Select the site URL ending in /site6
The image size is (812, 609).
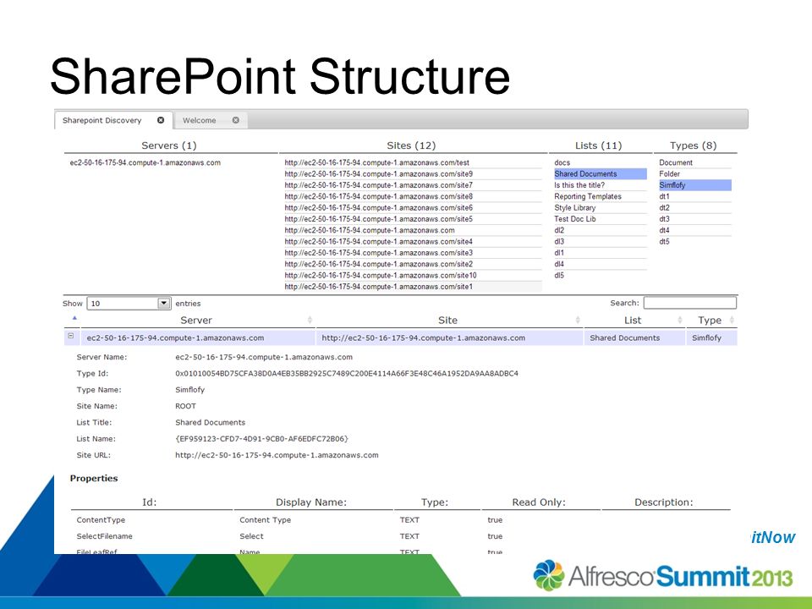click(x=379, y=208)
